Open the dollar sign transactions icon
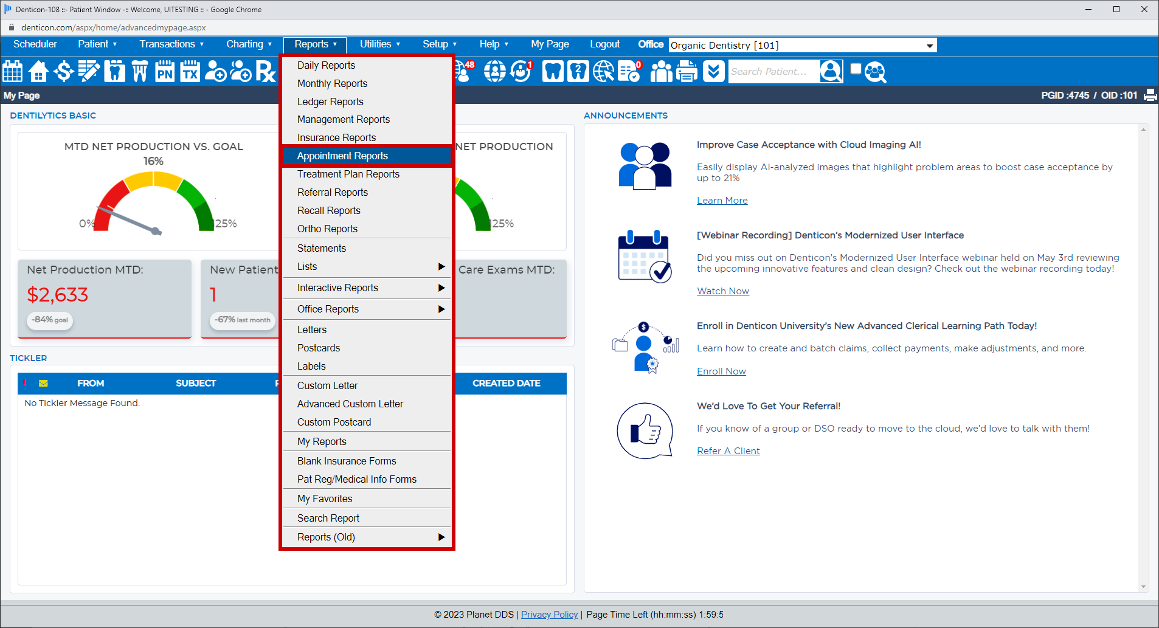1159x628 pixels. pyautogui.click(x=64, y=71)
